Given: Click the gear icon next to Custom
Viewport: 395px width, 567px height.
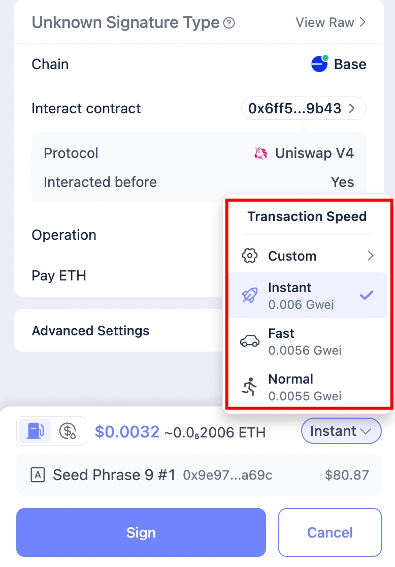Looking at the screenshot, I should coord(249,256).
